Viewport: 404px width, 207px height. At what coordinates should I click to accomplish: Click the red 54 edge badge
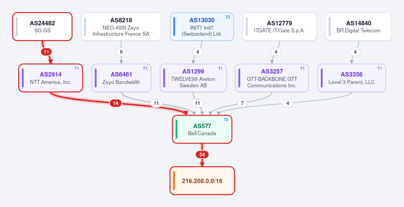pos(202,155)
